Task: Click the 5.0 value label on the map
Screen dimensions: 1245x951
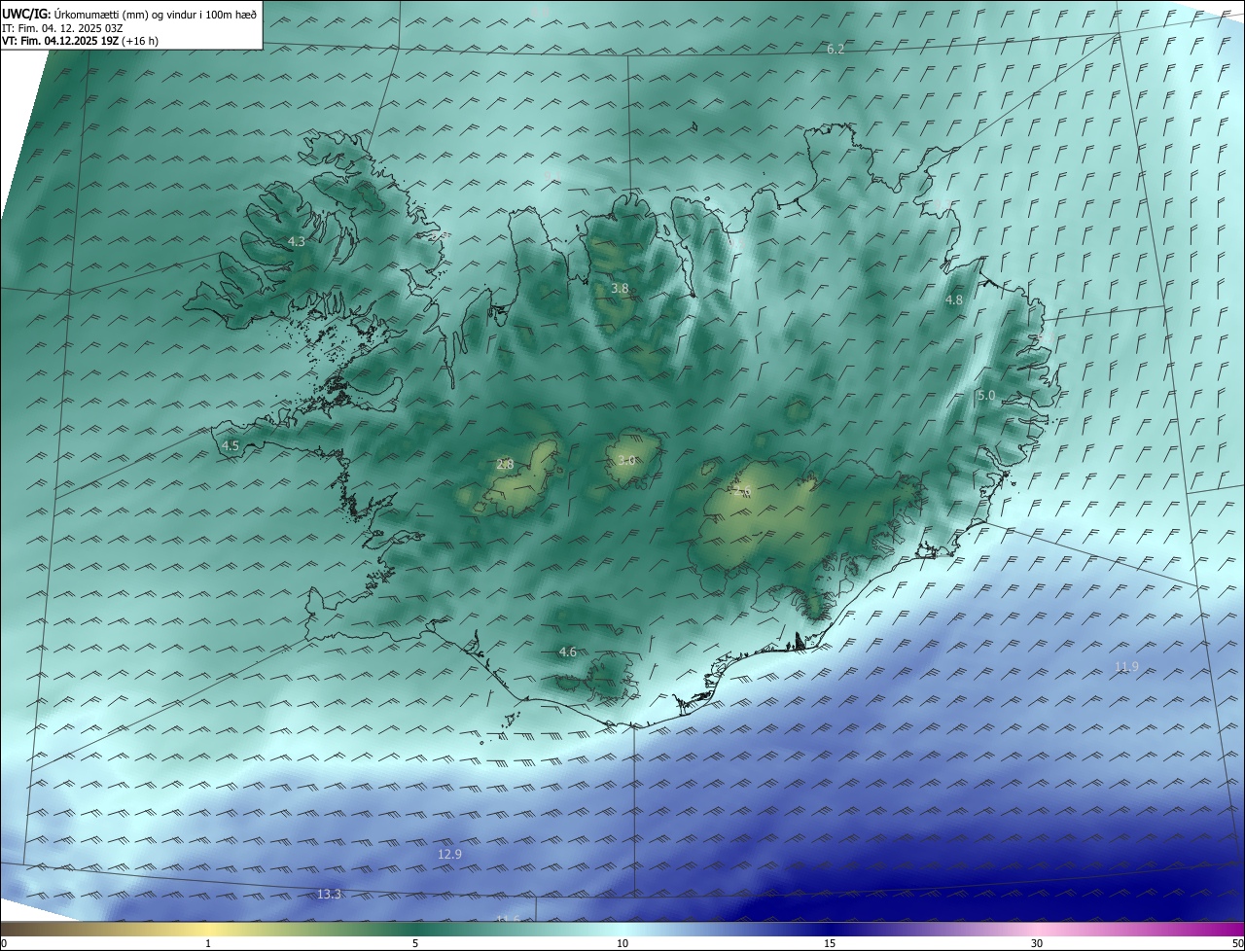Action: [x=986, y=396]
